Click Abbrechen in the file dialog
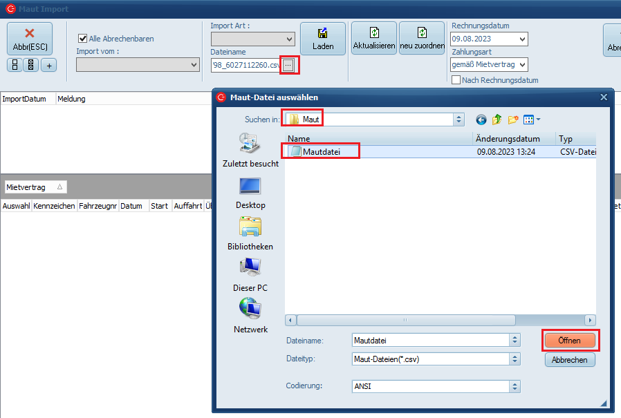This screenshot has width=621, height=418. point(570,360)
